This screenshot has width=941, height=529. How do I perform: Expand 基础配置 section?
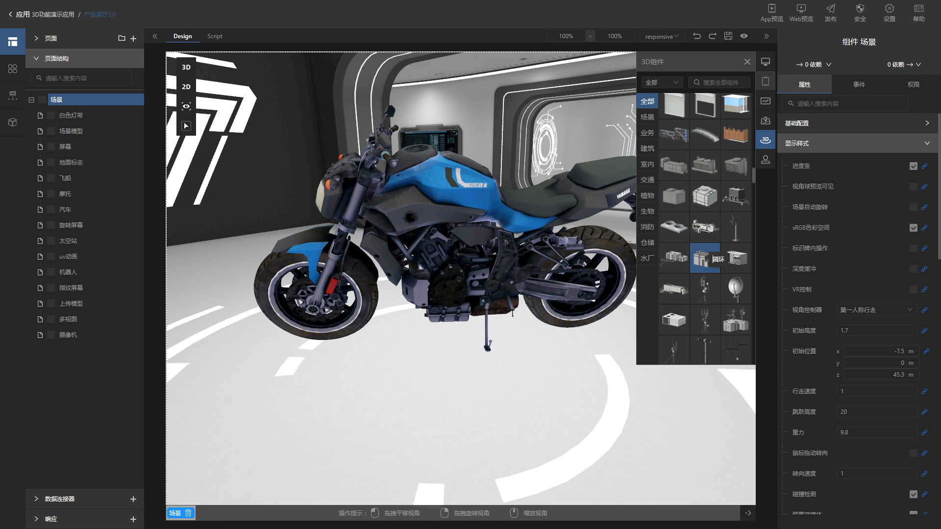point(858,123)
